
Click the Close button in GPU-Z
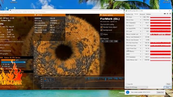pyautogui.click(x=168, y=87)
